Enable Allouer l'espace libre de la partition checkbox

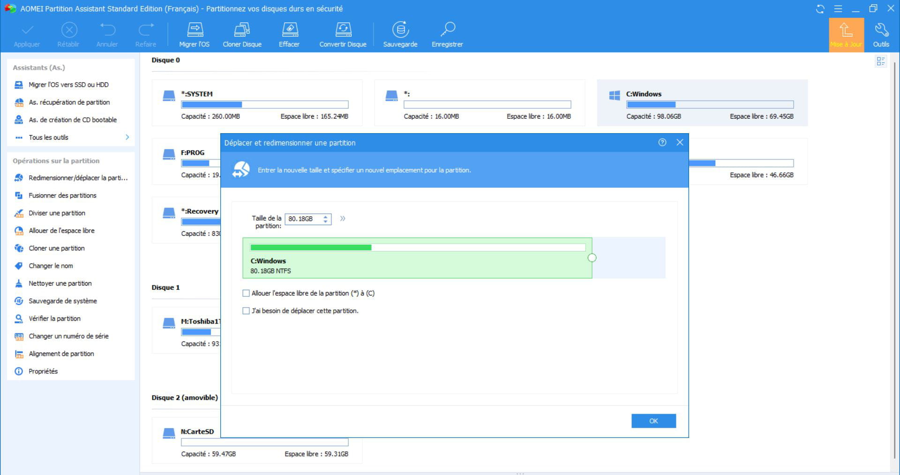[246, 294]
